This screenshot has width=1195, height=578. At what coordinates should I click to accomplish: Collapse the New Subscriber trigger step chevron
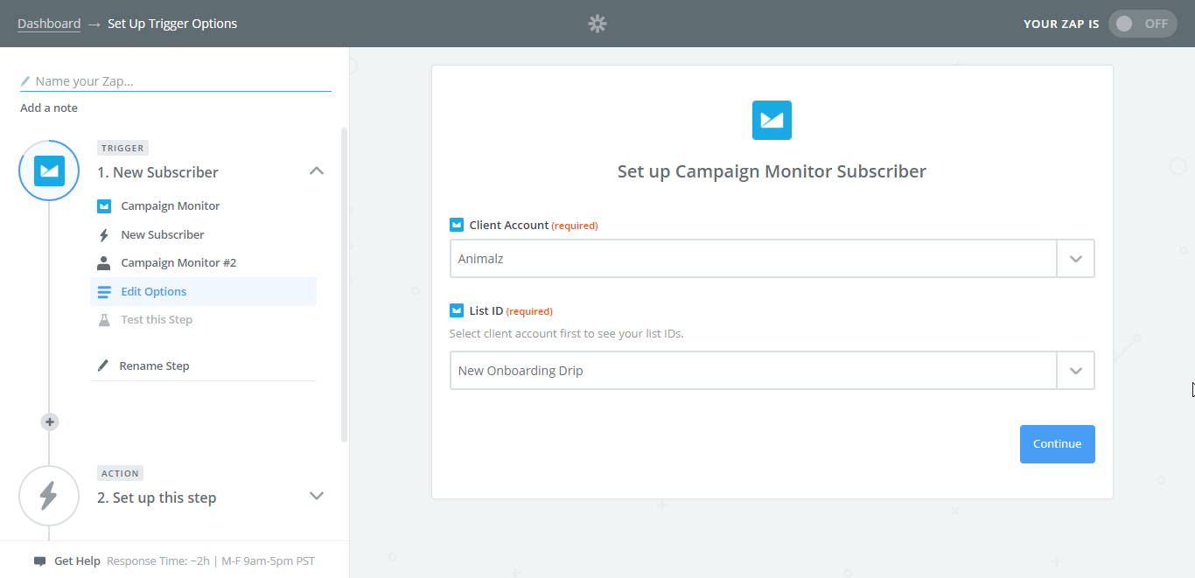pos(317,171)
